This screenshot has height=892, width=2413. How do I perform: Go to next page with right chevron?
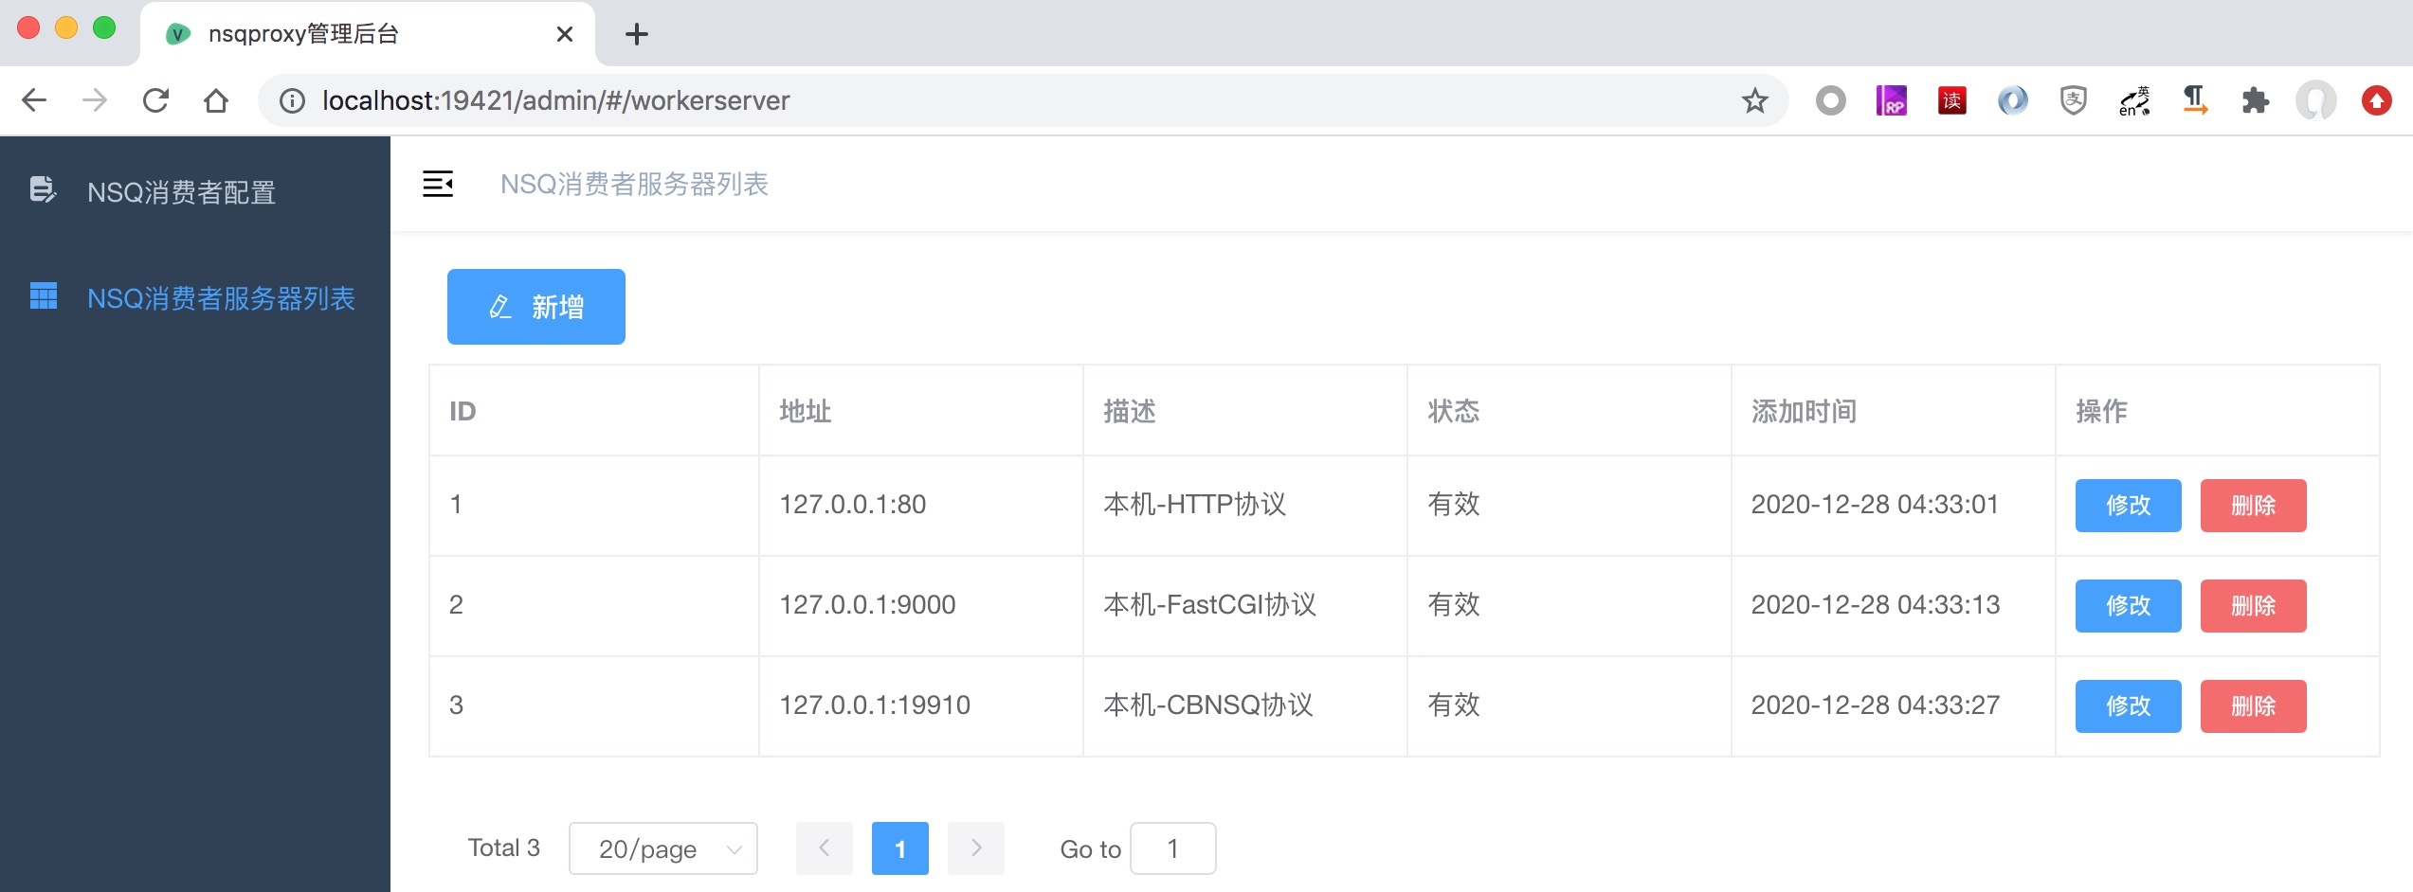(x=975, y=848)
